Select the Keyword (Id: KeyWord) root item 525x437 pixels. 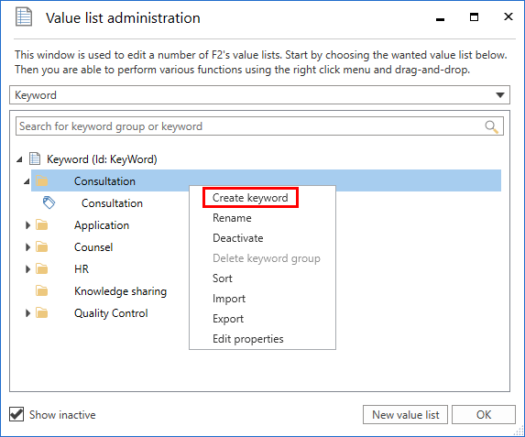102,159
